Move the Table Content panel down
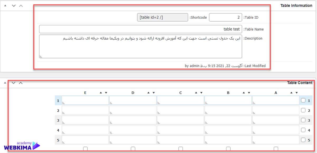 tap(14, 83)
